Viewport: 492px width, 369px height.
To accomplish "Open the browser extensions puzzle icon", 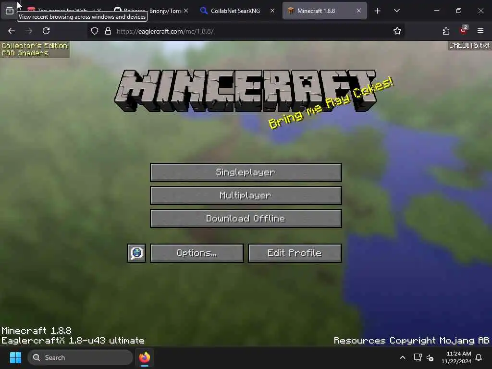I will 446,31.
